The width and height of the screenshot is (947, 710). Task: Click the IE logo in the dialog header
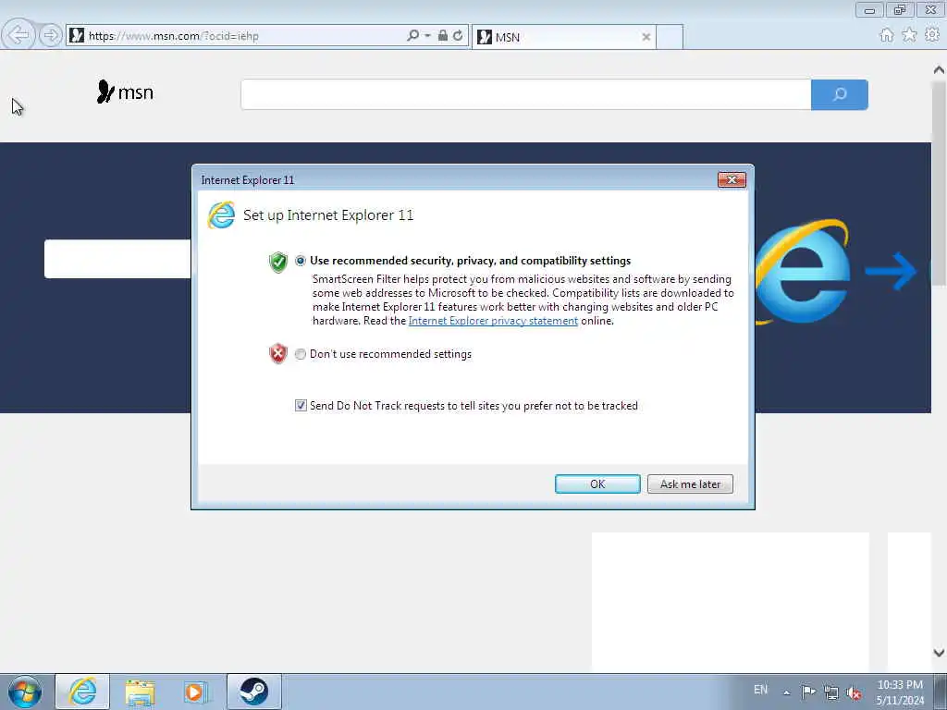tap(221, 215)
